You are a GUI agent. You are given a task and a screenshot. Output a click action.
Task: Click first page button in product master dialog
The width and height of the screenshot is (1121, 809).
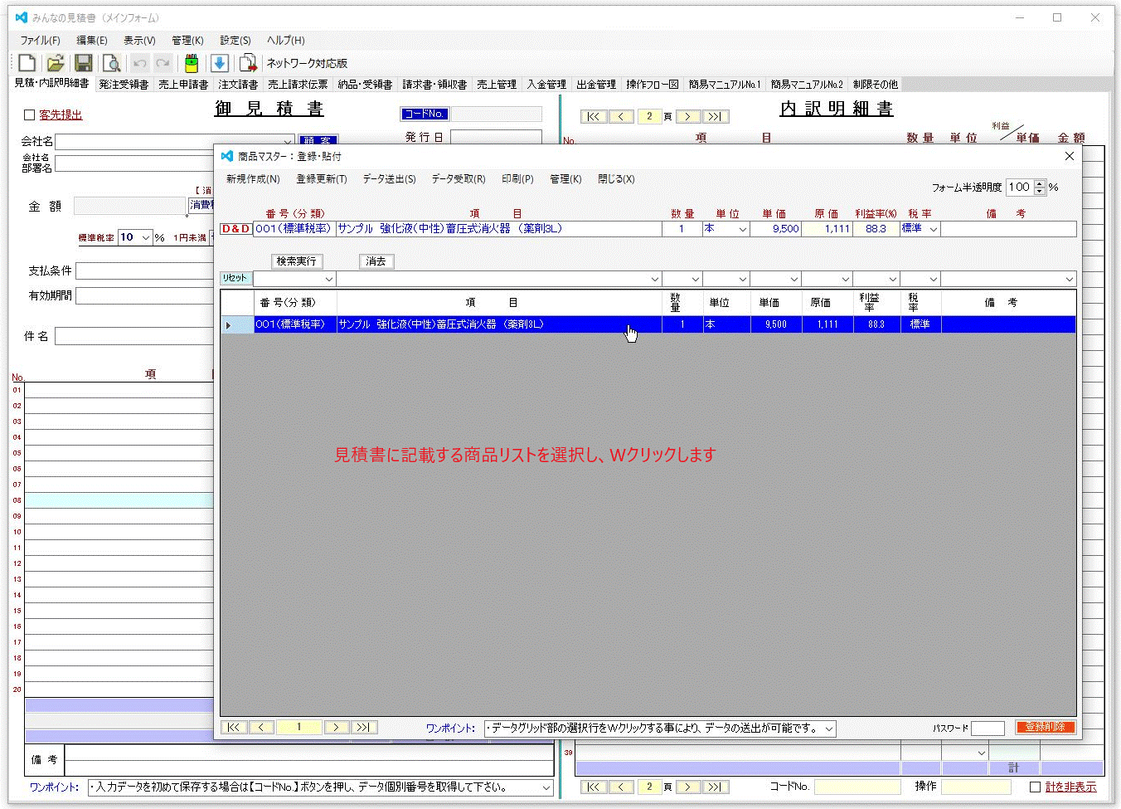234,727
